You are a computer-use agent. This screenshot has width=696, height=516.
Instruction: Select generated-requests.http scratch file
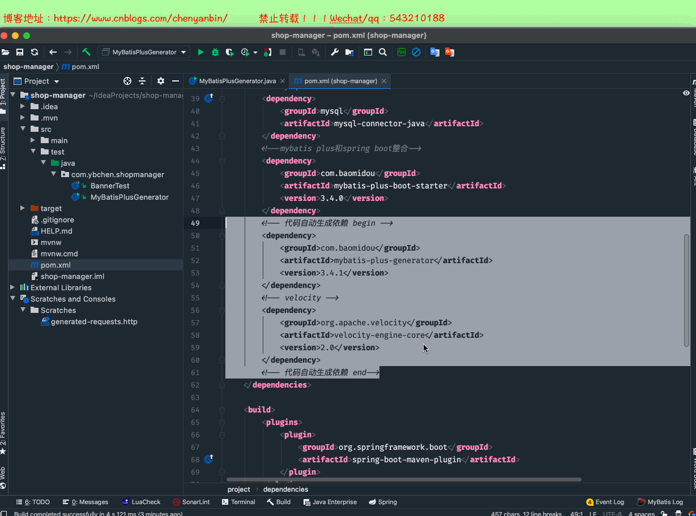pos(94,321)
